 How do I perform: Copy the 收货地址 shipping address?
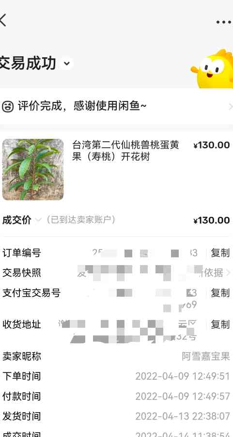220,324
